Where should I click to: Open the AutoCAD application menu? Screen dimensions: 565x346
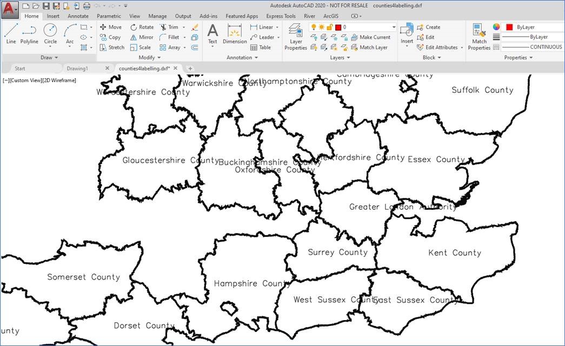coord(9,9)
